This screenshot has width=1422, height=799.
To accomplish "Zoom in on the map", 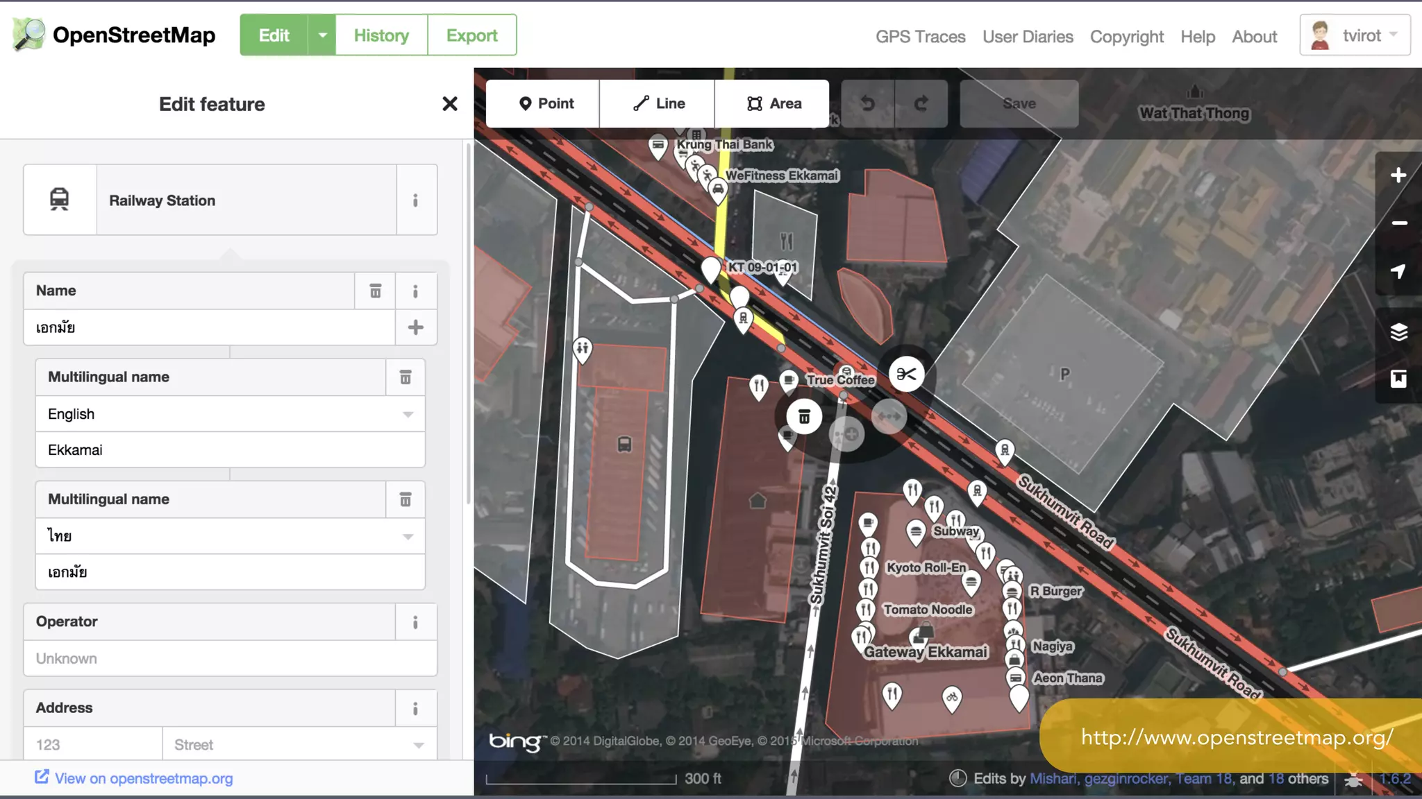I will pyautogui.click(x=1398, y=175).
